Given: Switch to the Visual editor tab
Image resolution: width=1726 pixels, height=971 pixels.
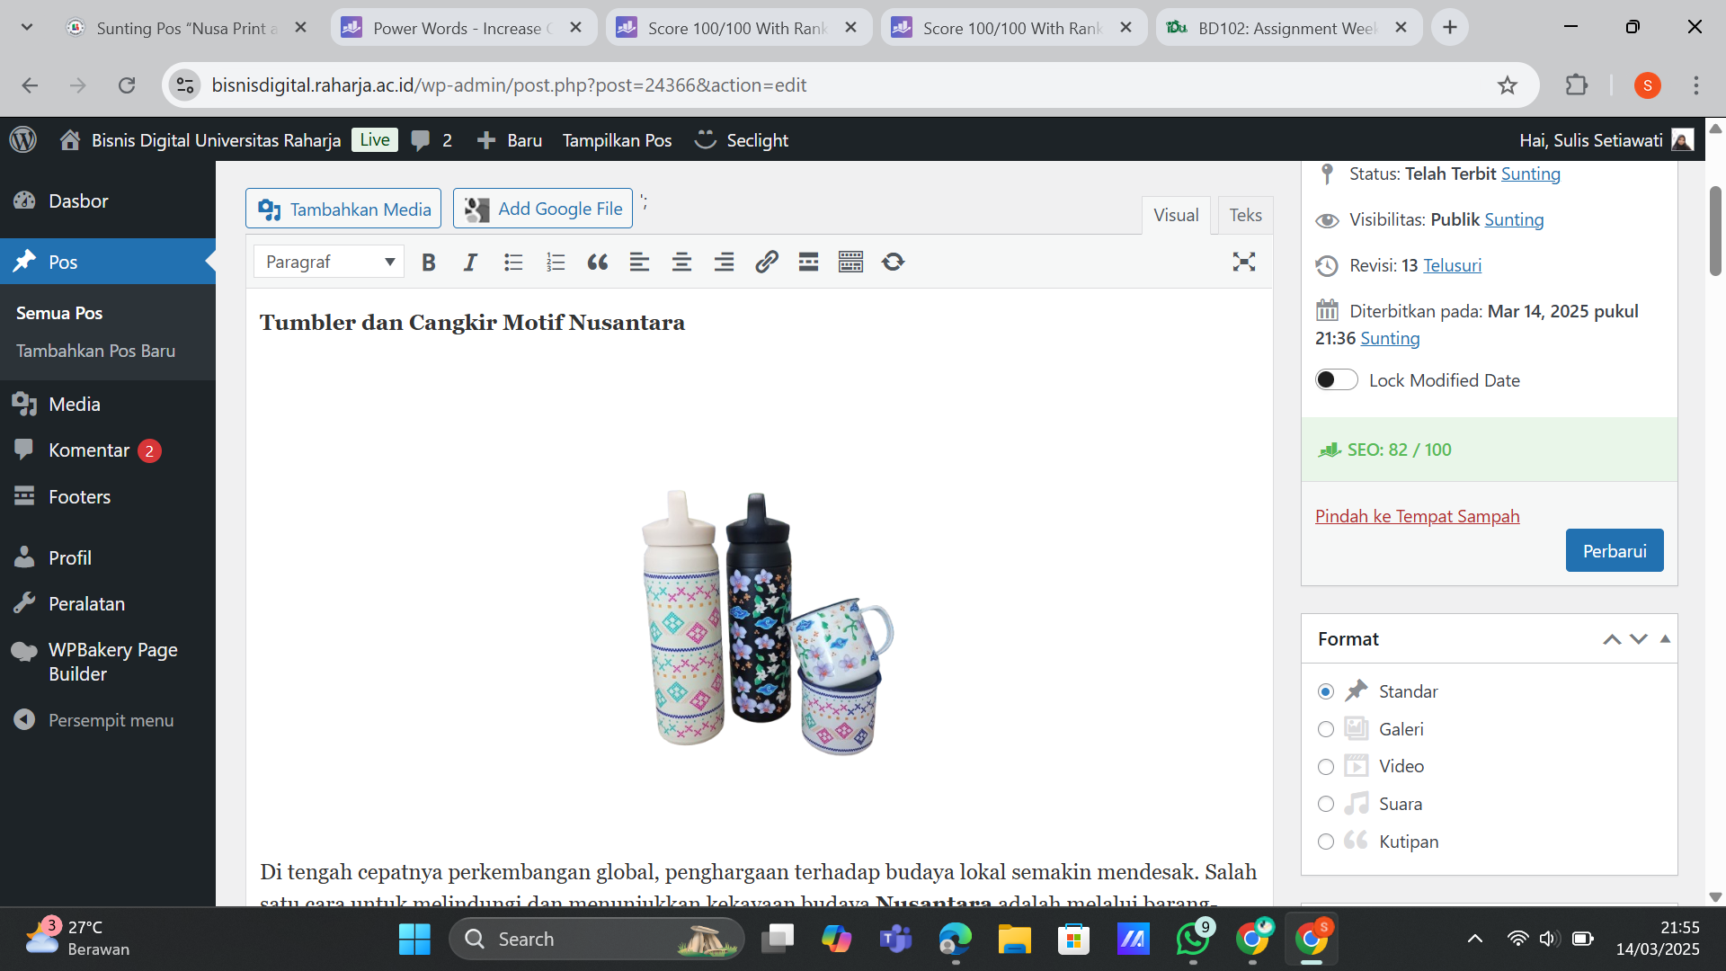Looking at the screenshot, I should [1176, 216].
